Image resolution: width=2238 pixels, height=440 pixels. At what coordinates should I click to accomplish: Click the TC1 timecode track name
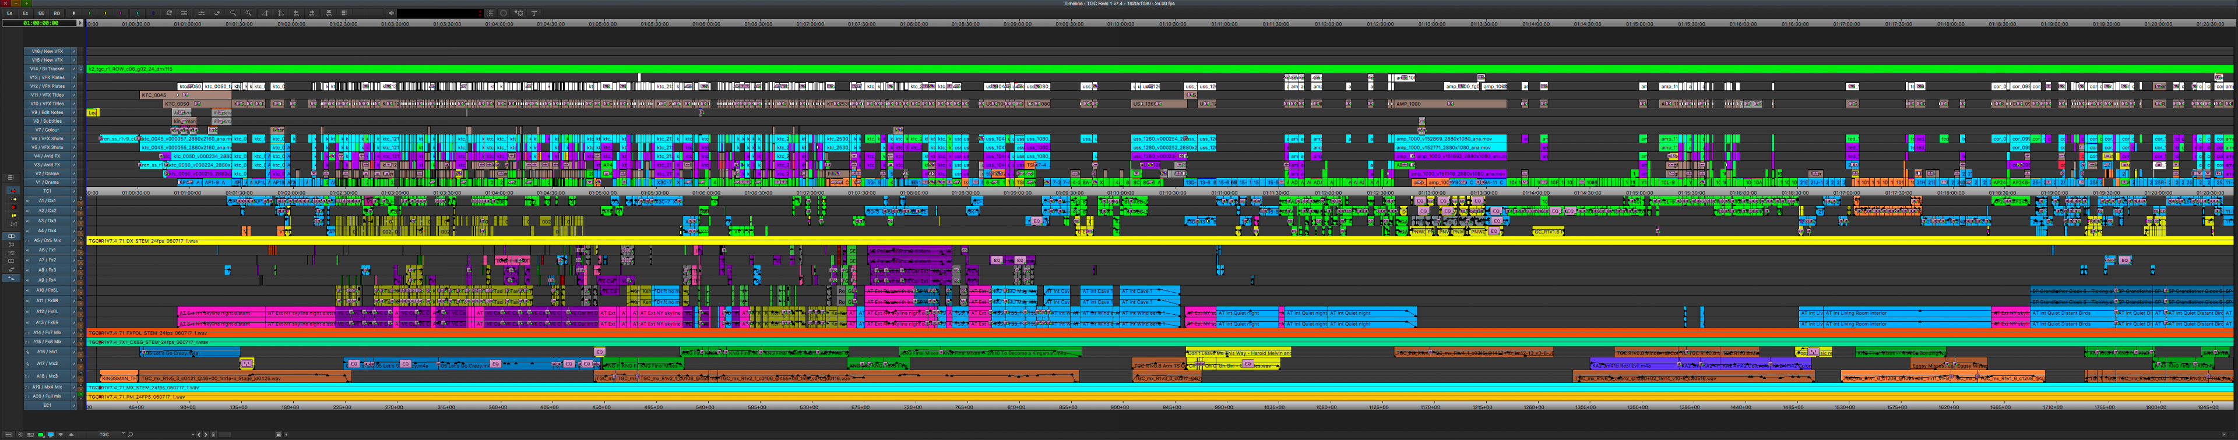[47, 191]
